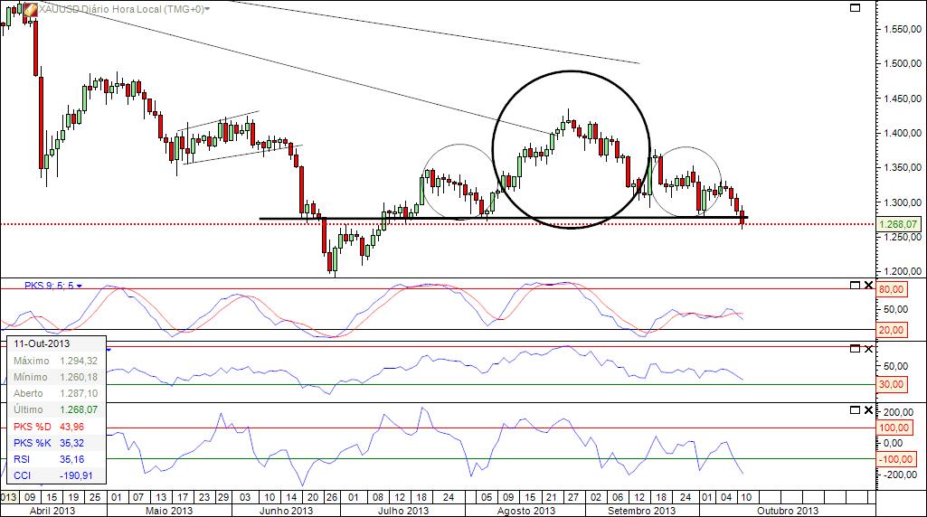The height and width of the screenshot is (517, 927).
Task: Click the CCI value -190,91
Action: point(76,475)
